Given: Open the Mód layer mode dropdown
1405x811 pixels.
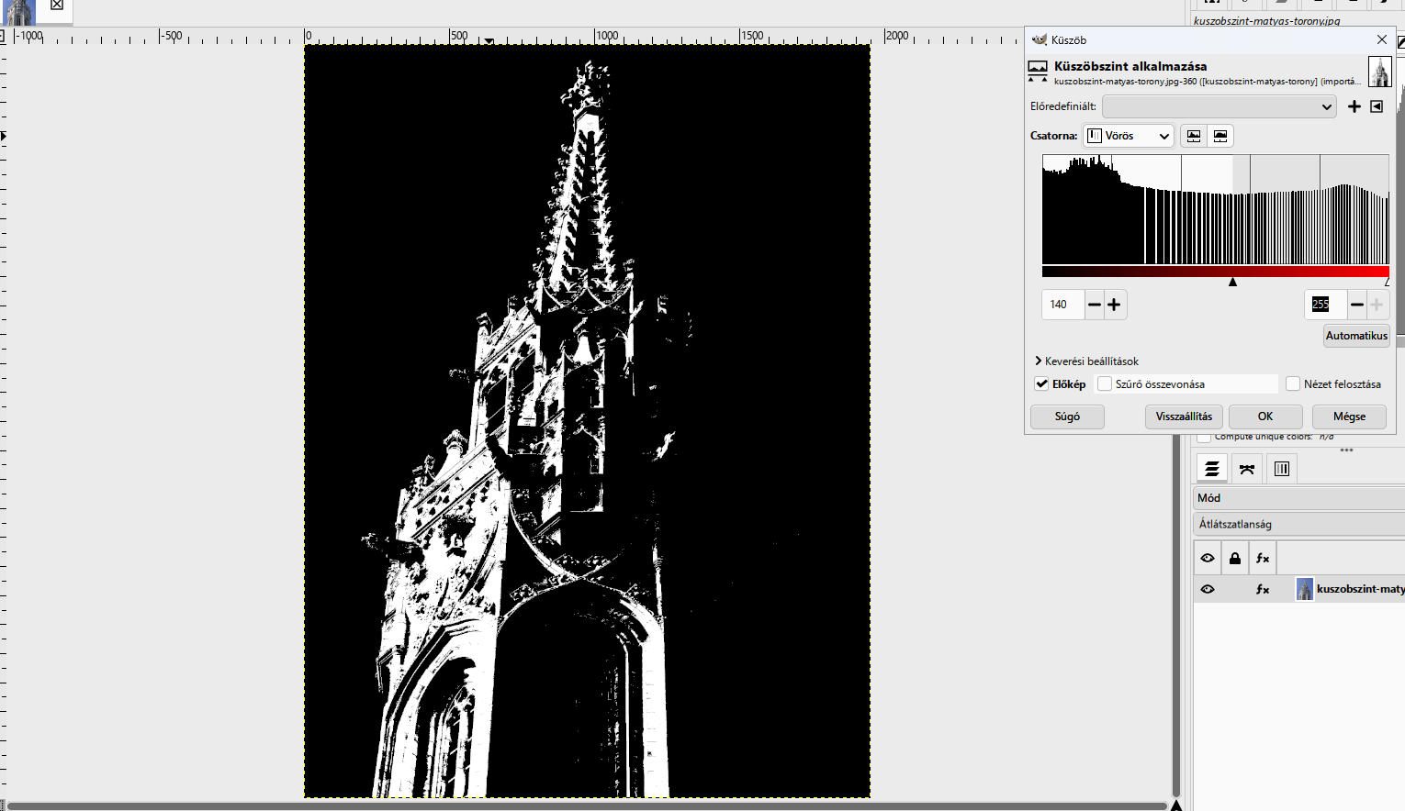Looking at the screenshot, I should click(1299, 498).
